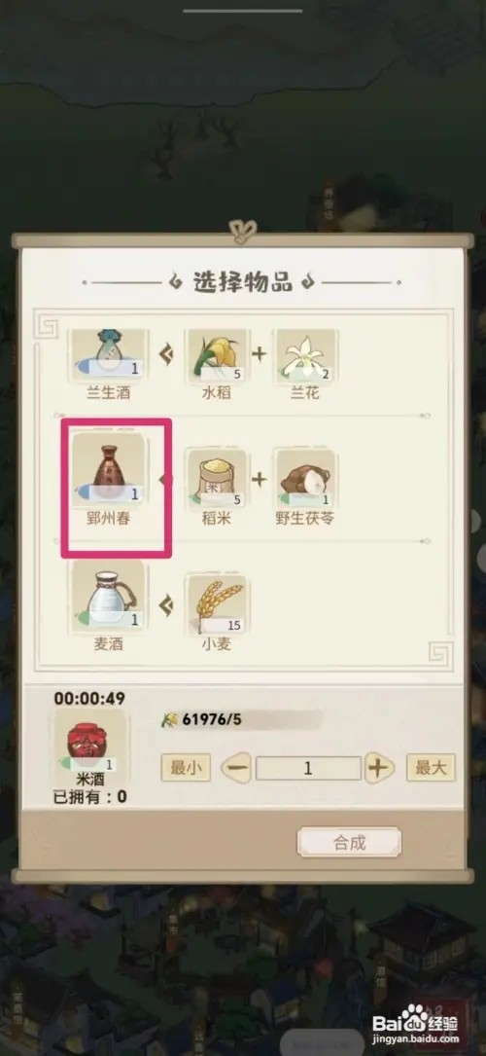Select the 兰生酒 wine bottle icon

click(108, 355)
